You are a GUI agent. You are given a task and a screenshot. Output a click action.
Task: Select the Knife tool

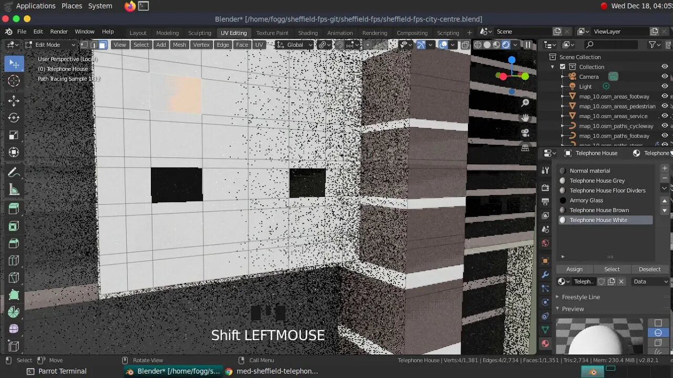[14, 278]
